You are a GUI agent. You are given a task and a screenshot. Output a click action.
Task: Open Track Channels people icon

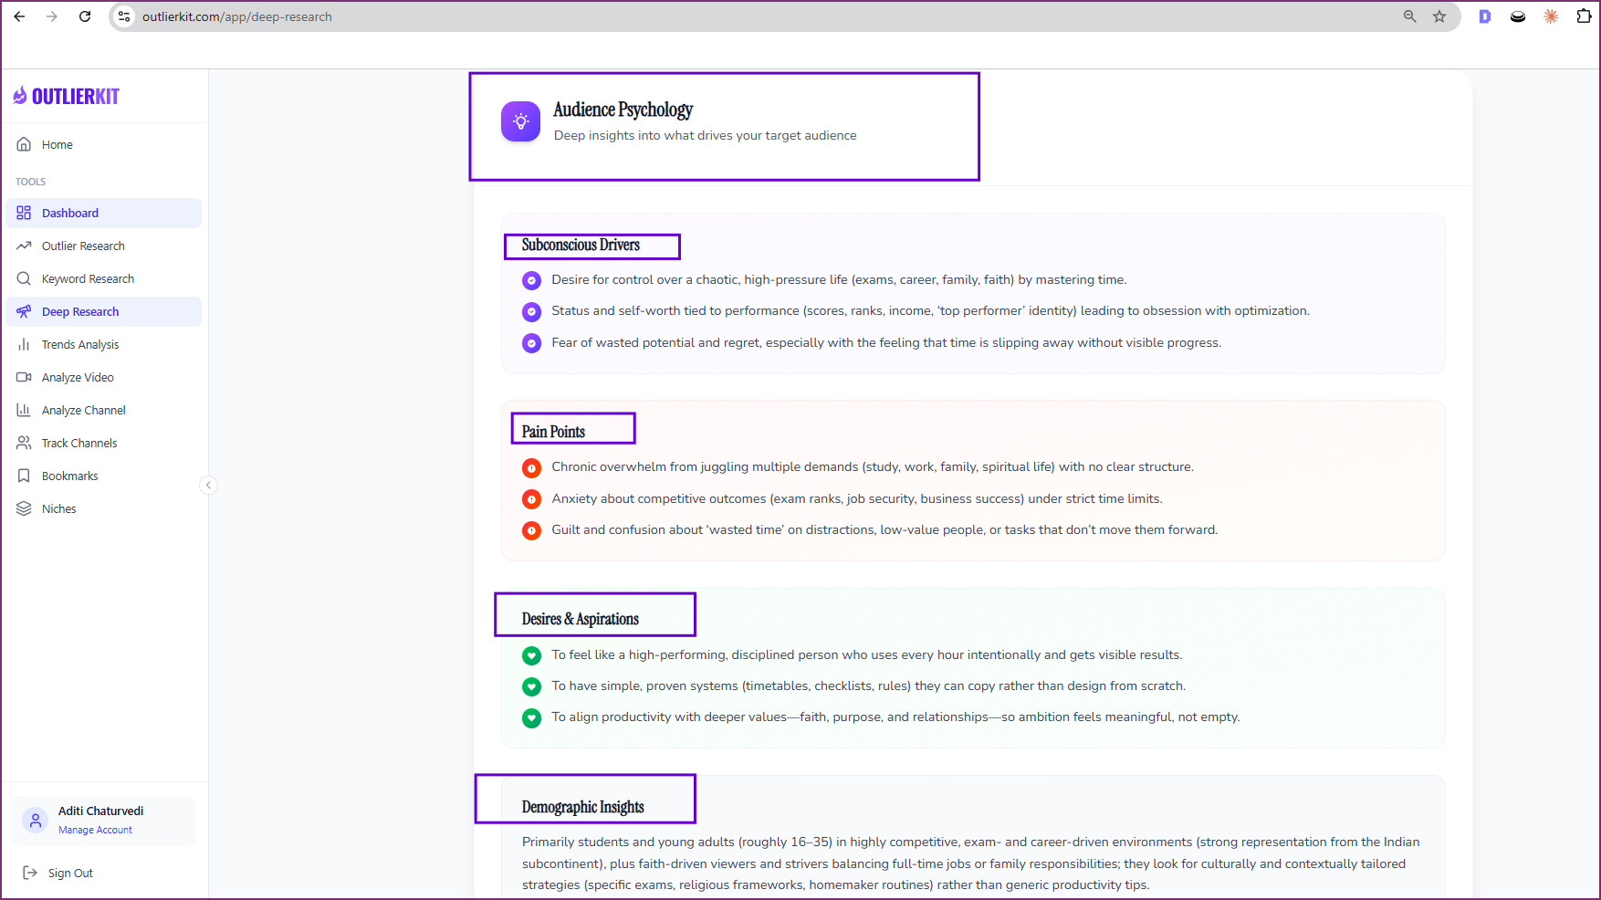click(x=24, y=443)
